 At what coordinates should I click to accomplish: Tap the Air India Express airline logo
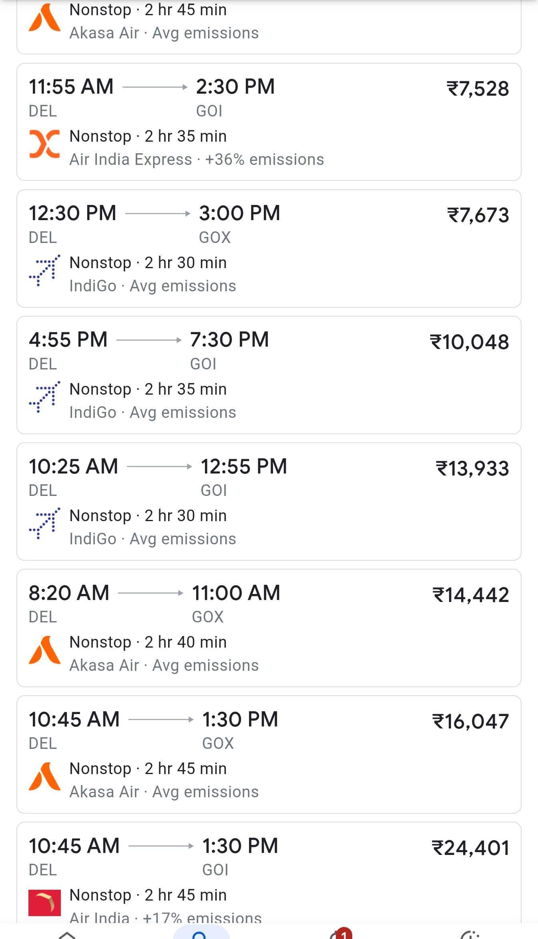point(44,144)
